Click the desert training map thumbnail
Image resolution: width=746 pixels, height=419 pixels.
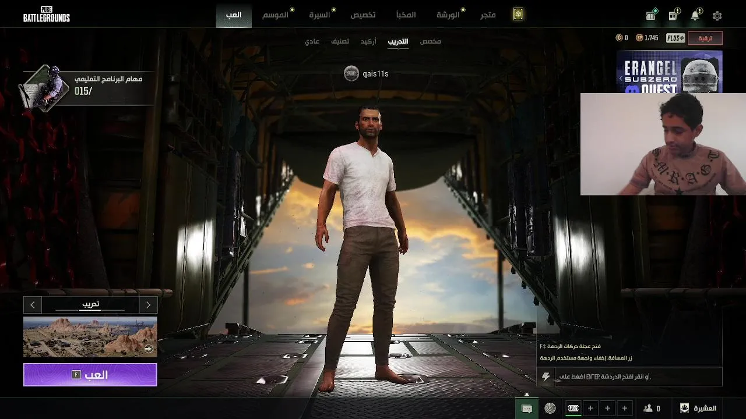pos(90,337)
